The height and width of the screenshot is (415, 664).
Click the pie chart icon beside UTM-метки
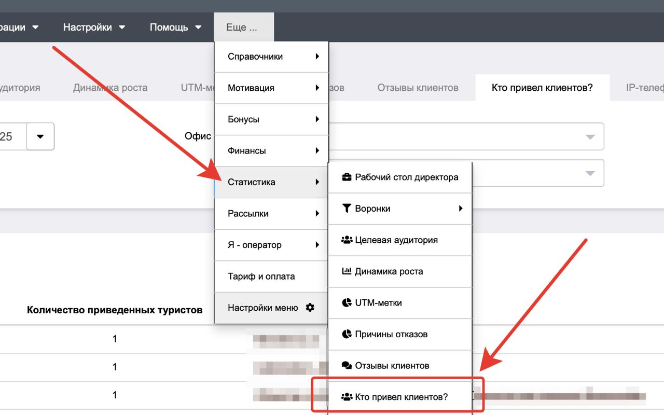click(347, 303)
